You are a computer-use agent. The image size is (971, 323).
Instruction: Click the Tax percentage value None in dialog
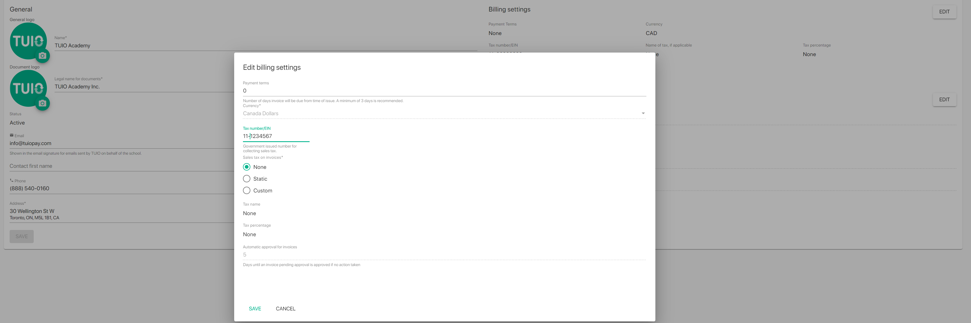click(249, 234)
